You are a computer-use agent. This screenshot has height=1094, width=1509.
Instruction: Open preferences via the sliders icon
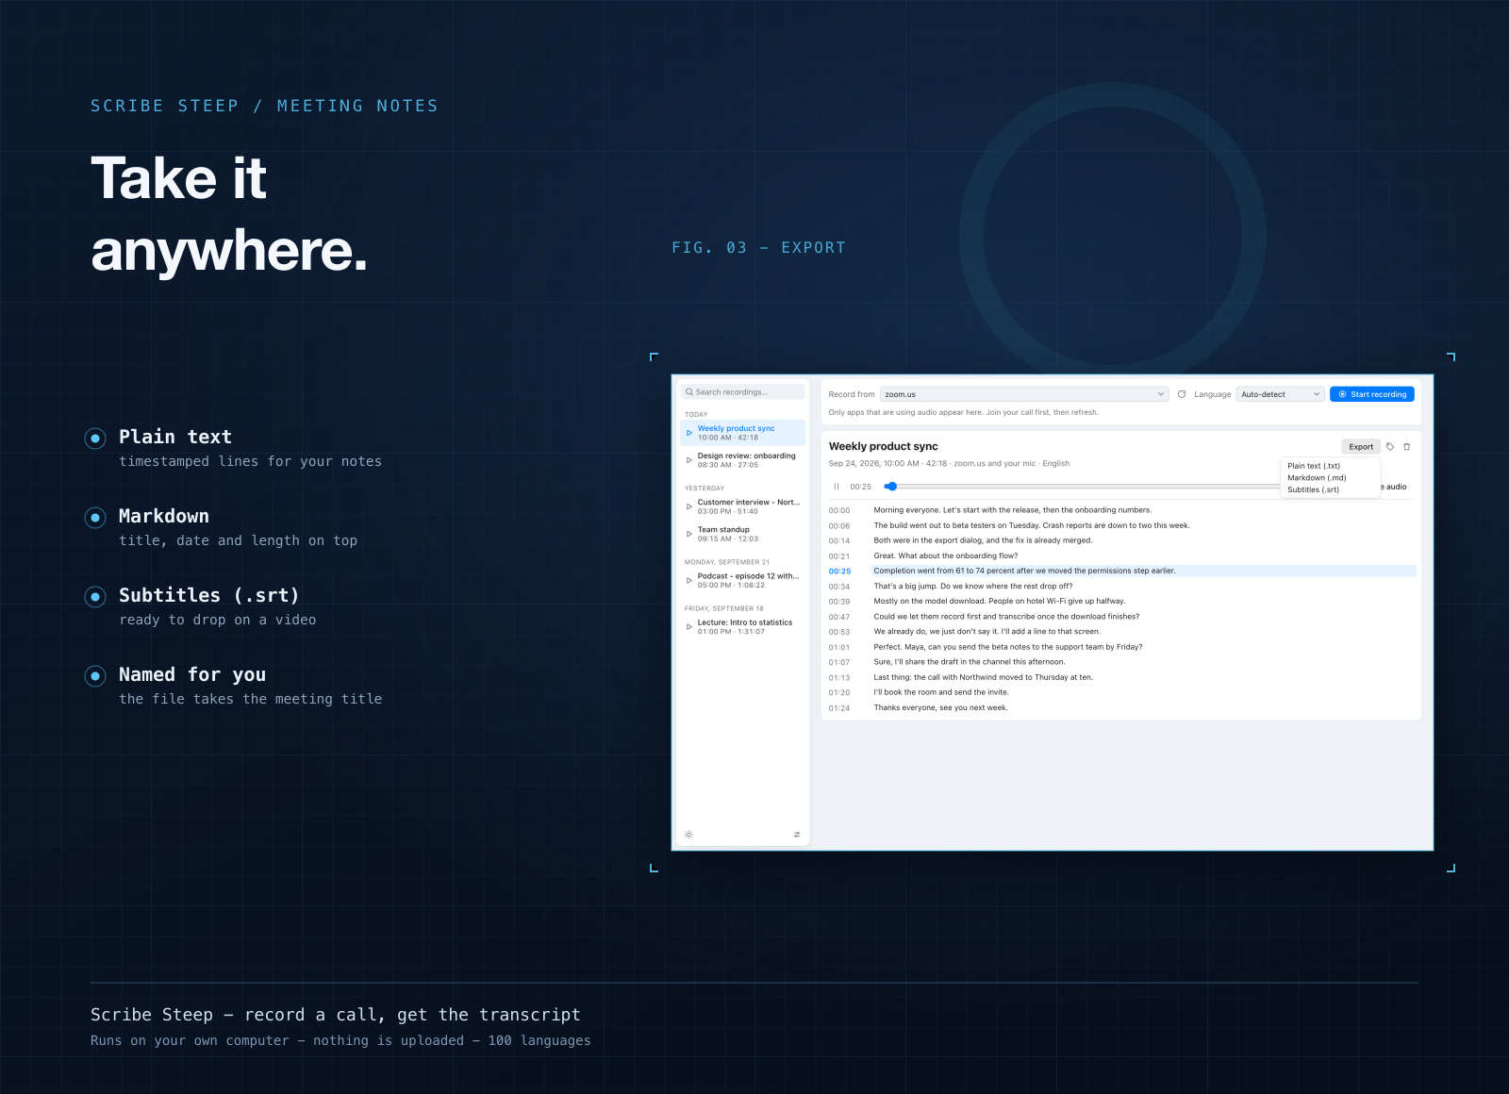coord(797,835)
